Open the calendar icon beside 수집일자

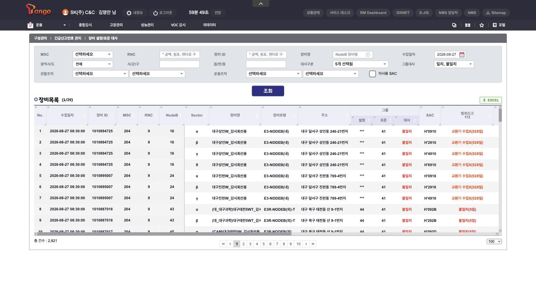(x=462, y=55)
